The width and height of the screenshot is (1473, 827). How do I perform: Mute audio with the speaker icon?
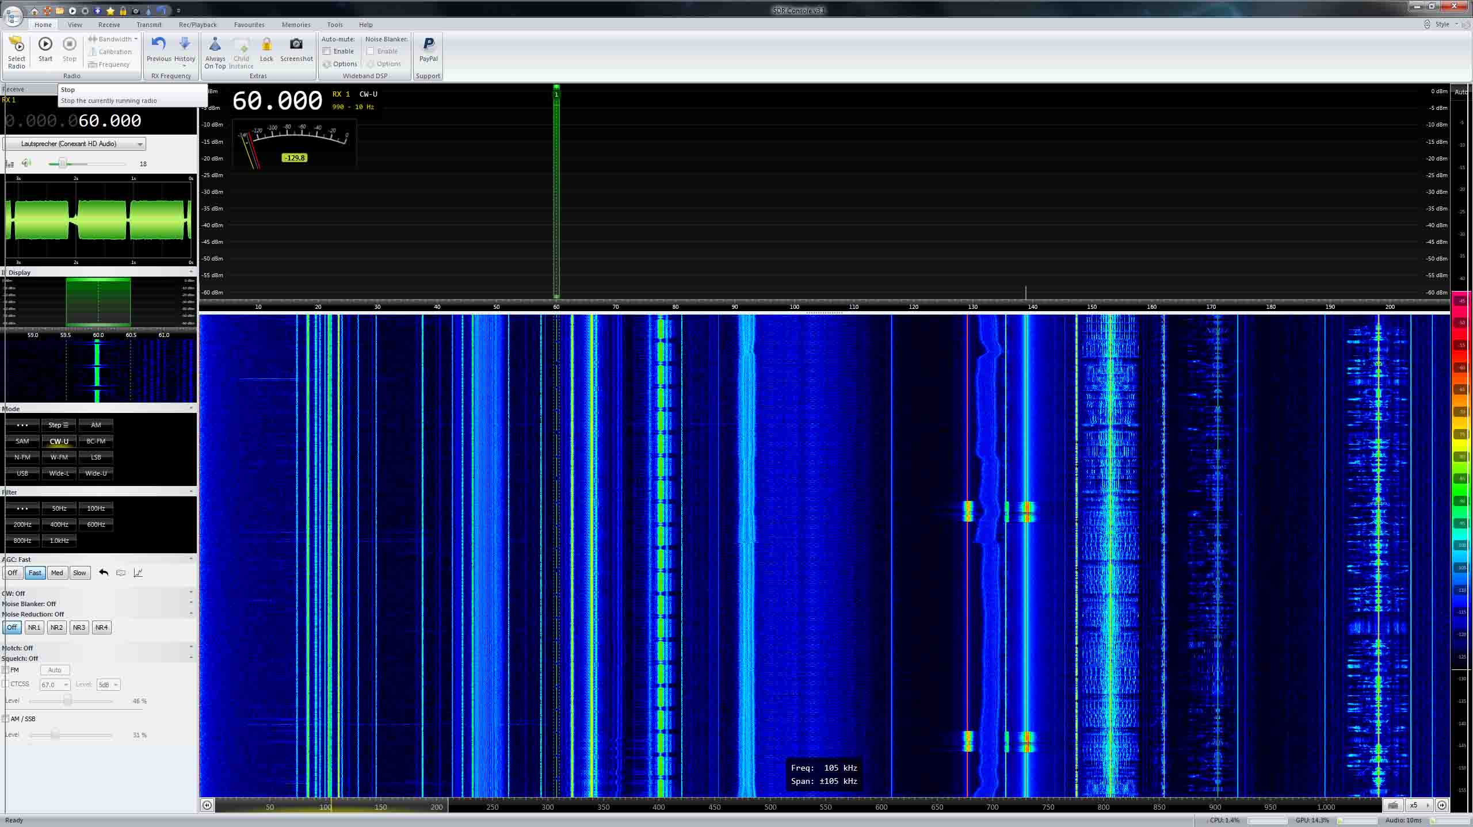pos(26,163)
